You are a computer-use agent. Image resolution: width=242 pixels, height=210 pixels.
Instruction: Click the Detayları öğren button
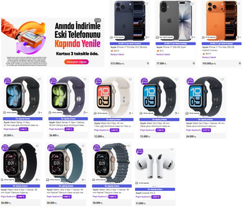77,62
